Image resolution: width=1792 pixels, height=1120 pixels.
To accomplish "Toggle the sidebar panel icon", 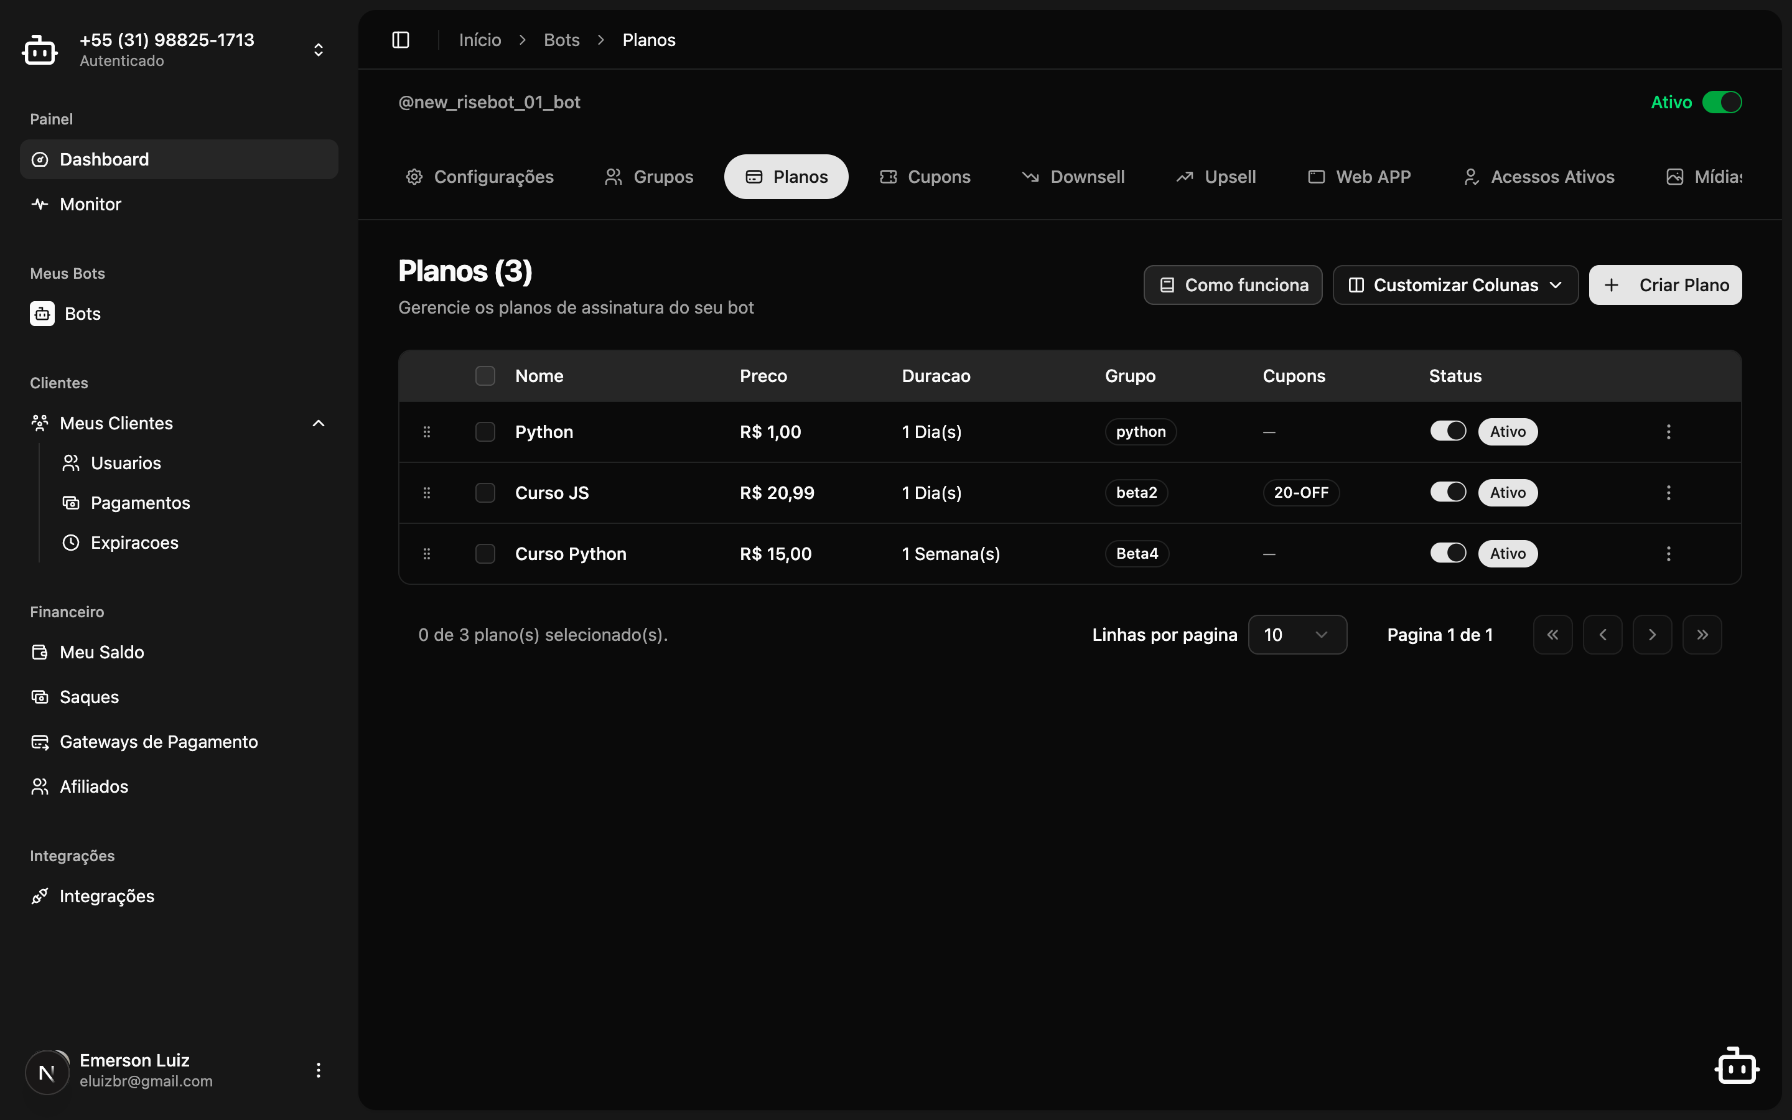I will 401,40.
